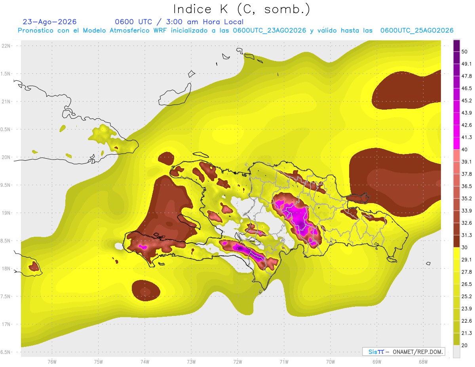Click the '75W' longitude axis label
475x367 pixels.
click(x=98, y=362)
